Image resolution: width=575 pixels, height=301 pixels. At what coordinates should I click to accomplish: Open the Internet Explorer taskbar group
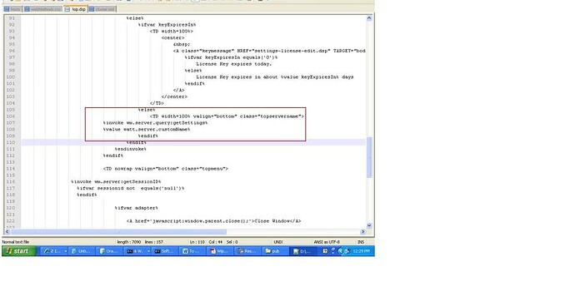(55, 251)
